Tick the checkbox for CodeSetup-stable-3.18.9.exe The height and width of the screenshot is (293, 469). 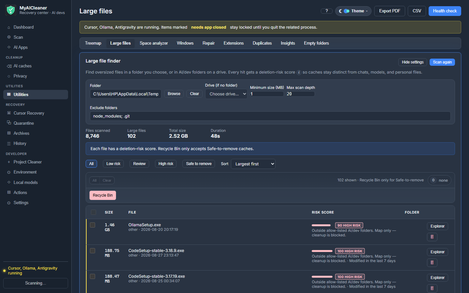click(x=92, y=251)
